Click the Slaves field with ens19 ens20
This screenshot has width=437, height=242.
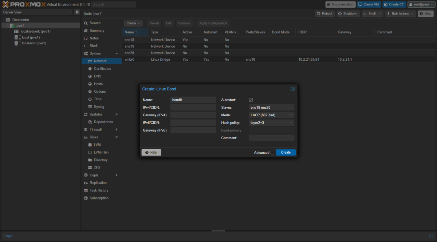(271, 108)
